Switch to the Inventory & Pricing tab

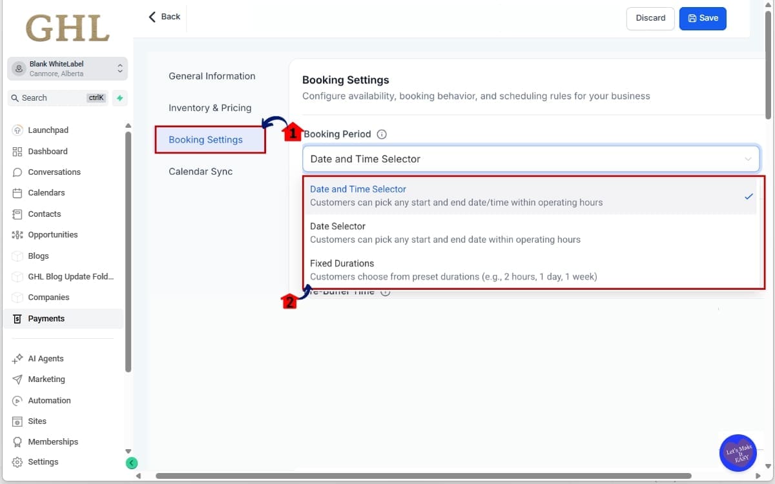click(x=210, y=108)
